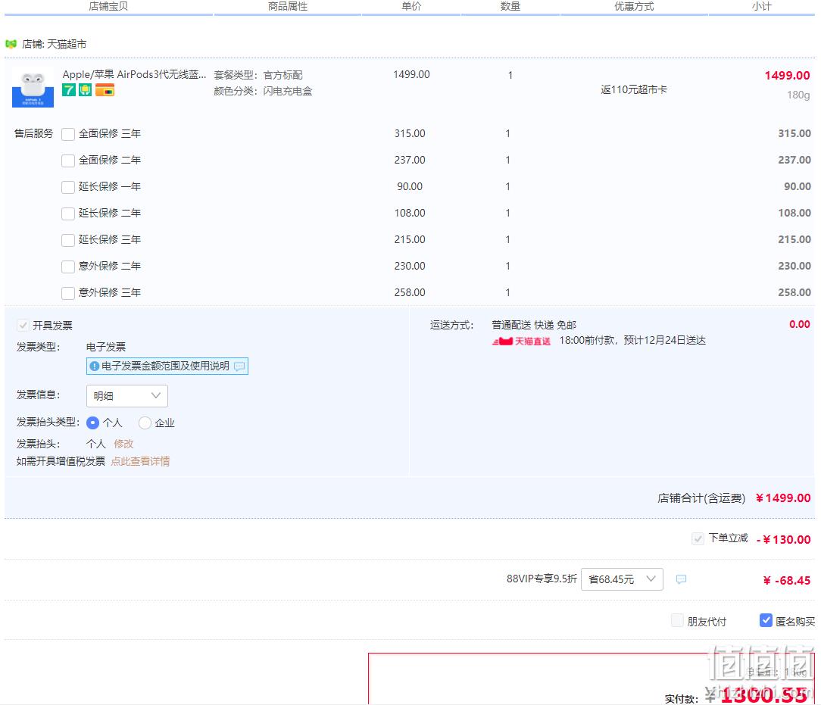Click the 单价 column header
The image size is (821, 705).
point(411,6)
